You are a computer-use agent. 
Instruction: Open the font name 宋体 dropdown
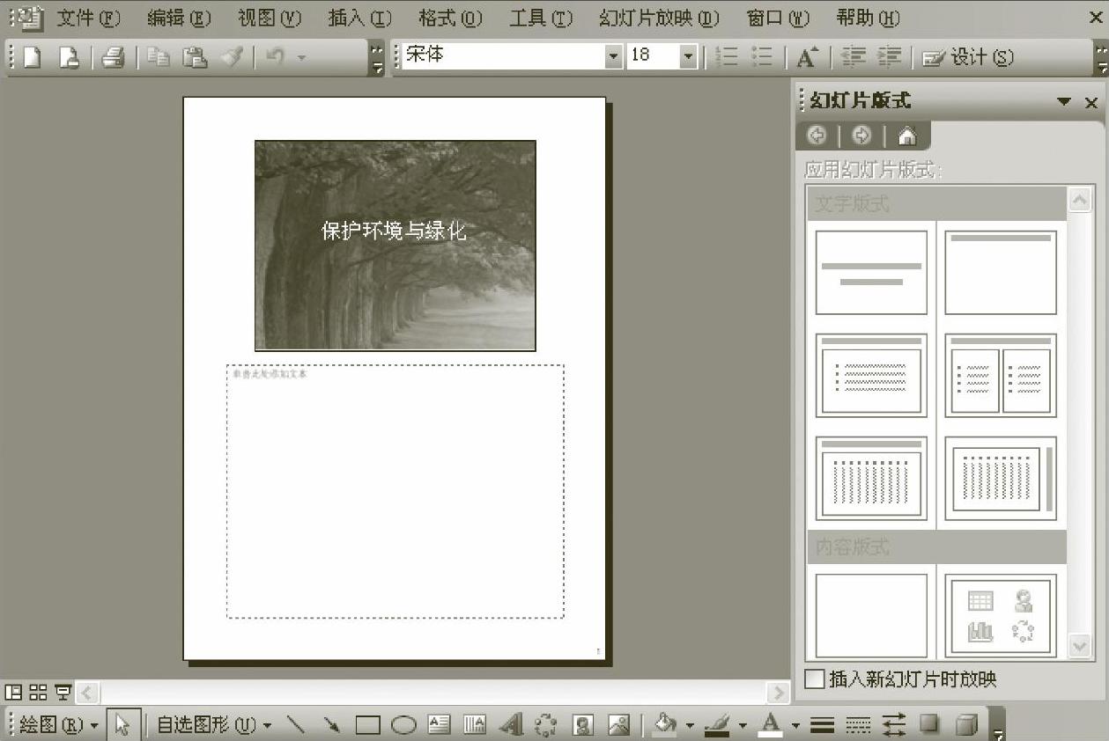[614, 56]
